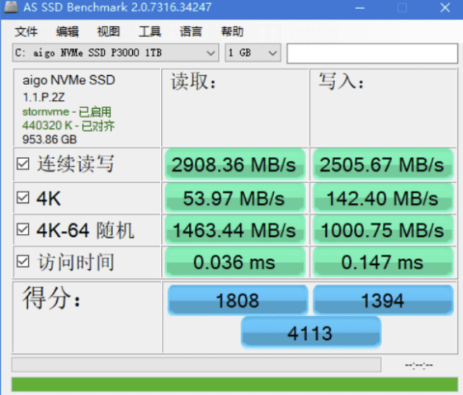The height and width of the screenshot is (395, 463).
Task: Open the 工具 menu
Action: tap(149, 31)
